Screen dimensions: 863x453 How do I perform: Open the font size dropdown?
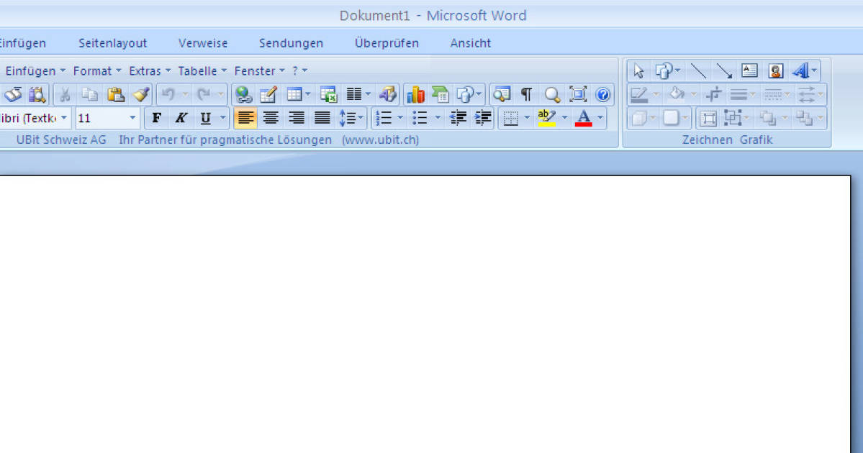pos(132,118)
